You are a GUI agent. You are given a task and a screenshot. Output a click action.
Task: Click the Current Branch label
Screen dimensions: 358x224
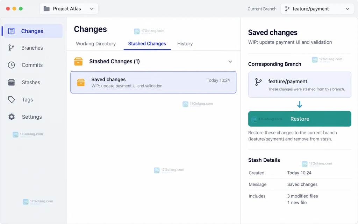tap(262, 9)
